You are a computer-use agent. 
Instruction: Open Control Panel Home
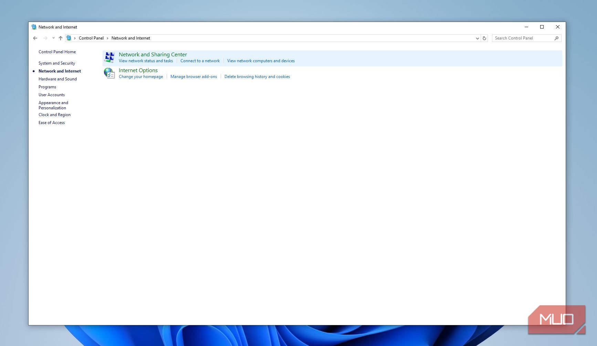click(57, 52)
